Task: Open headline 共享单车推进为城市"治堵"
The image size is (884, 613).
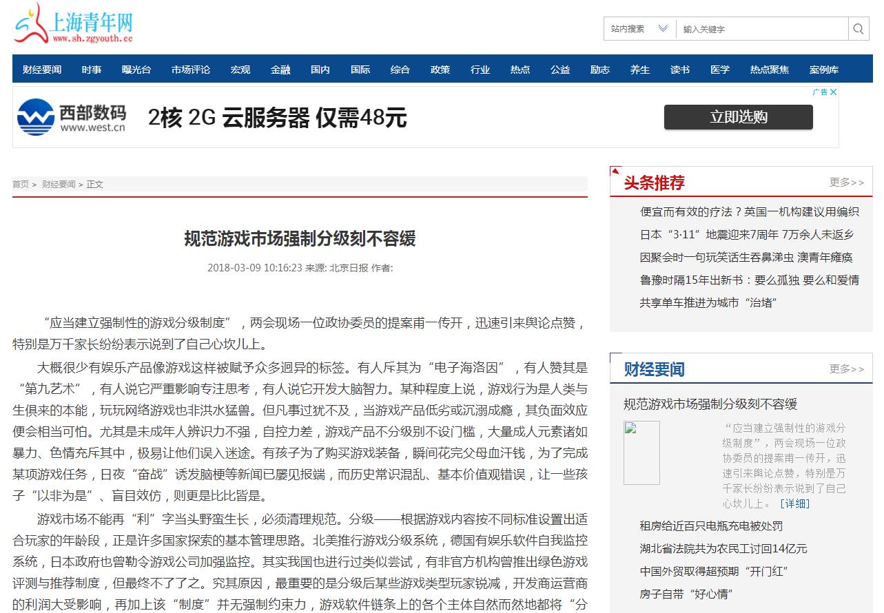Action: point(709,302)
